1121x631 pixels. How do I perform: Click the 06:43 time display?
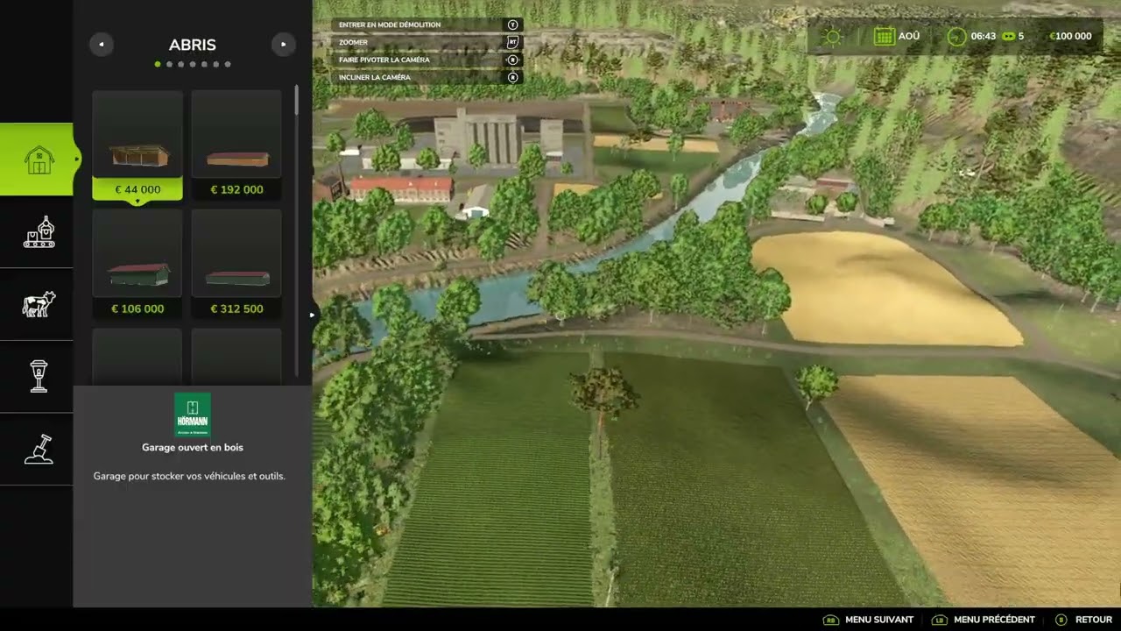[x=984, y=37]
